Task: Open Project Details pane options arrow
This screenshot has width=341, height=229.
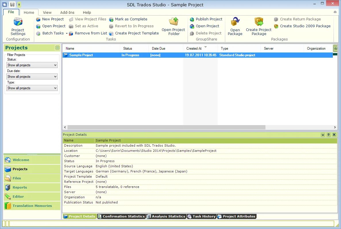Action: coord(323,135)
